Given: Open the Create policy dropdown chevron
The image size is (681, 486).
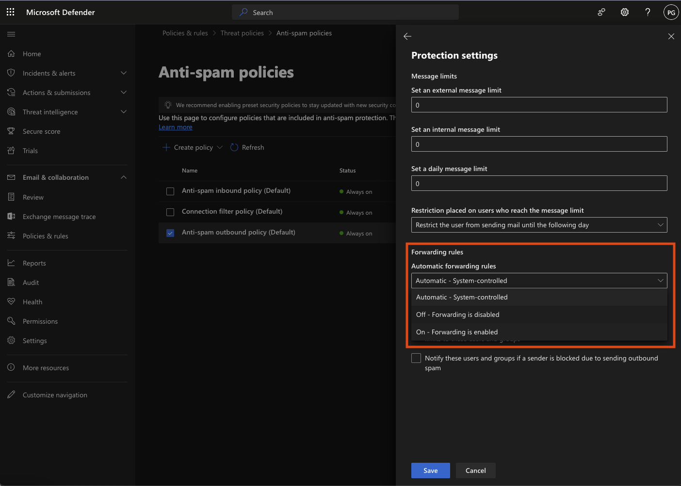Looking at the screenshot, I should [x=220, y=147].
